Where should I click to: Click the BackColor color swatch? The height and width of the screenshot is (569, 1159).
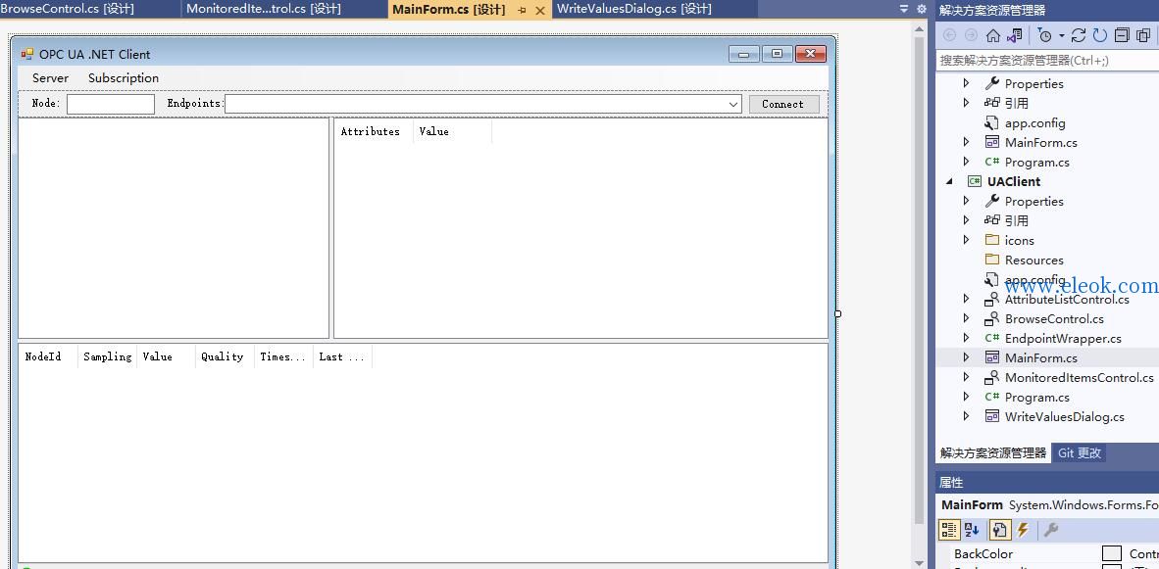pyautogui.click(x=1112, y=553)
